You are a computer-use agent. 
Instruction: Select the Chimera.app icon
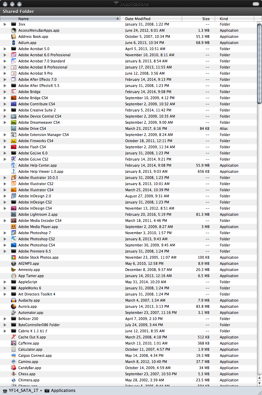point(14,380)
